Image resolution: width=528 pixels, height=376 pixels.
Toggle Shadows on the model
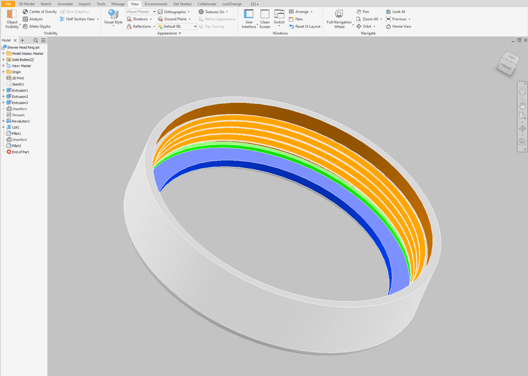pyautogui.click(x=137, y=19)
